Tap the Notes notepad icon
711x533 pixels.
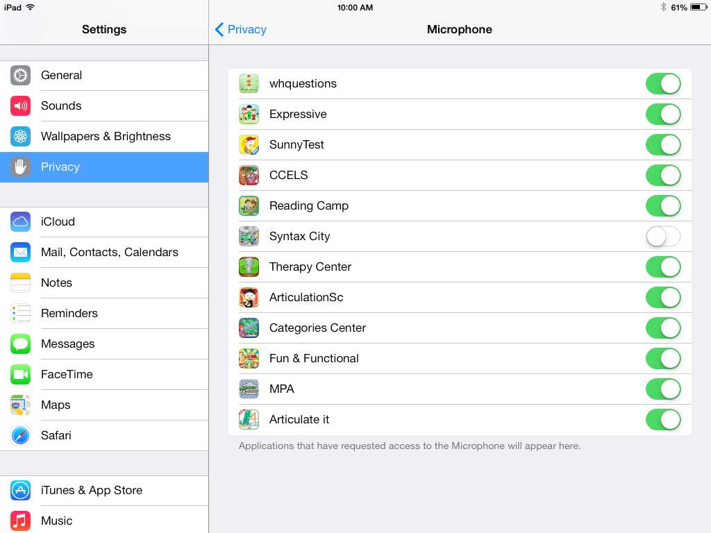click(x=20, y=283)
